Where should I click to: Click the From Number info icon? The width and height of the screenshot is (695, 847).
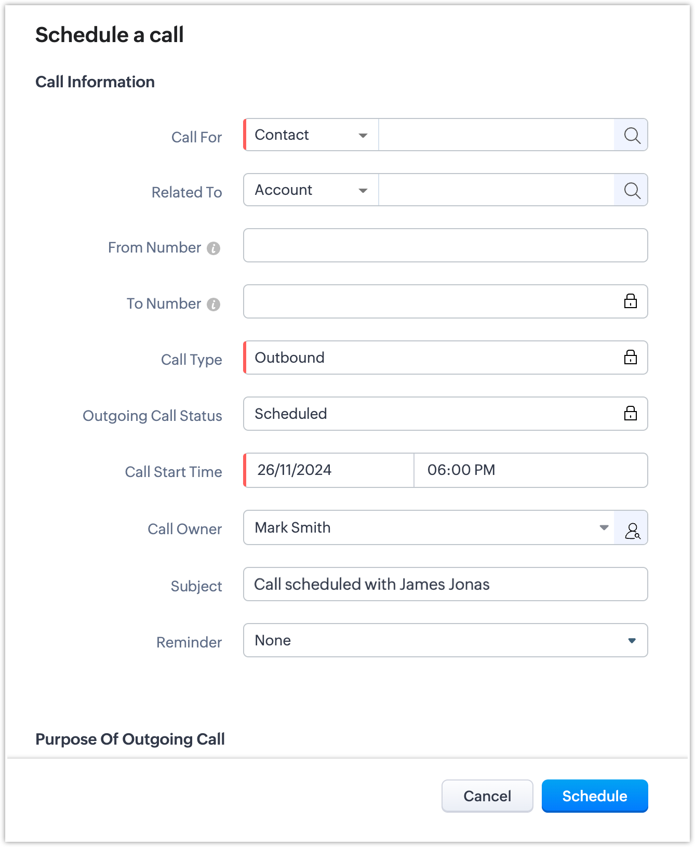213,248
